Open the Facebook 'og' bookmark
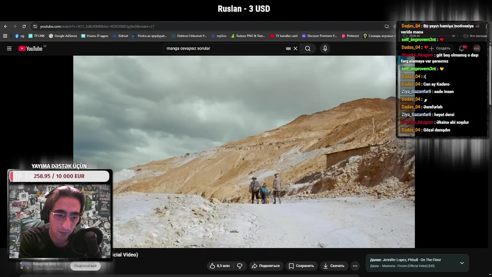The height and width of the screenshot is (277, 492). 20,36
